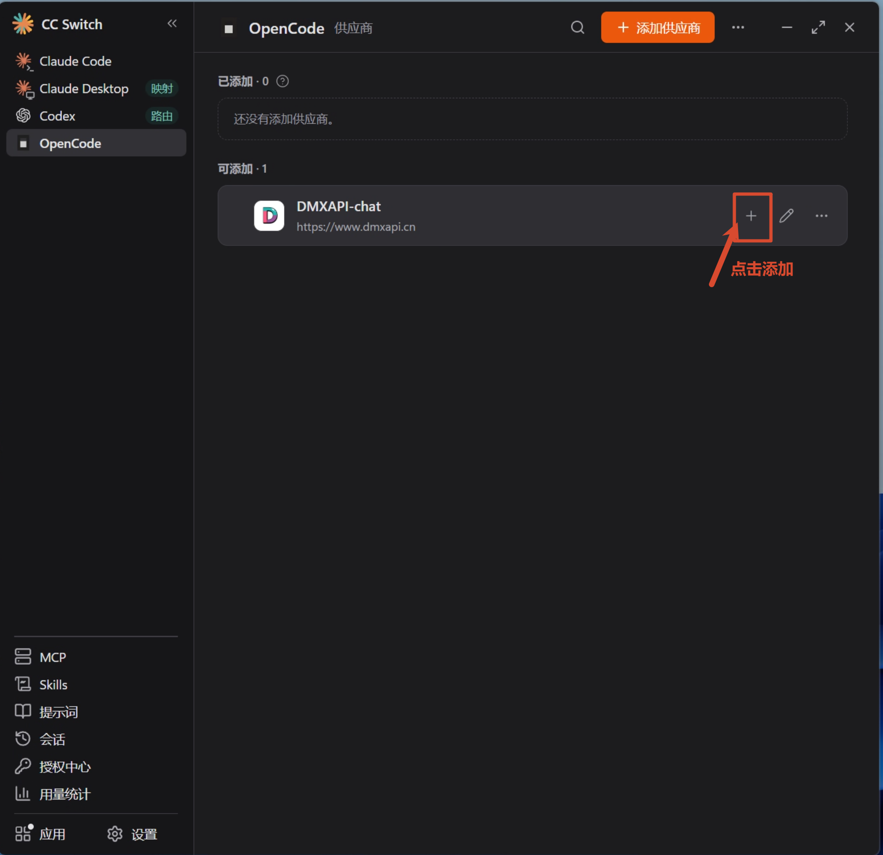
Task: Open the Claude Desktop entry
Action: (96, 88)
